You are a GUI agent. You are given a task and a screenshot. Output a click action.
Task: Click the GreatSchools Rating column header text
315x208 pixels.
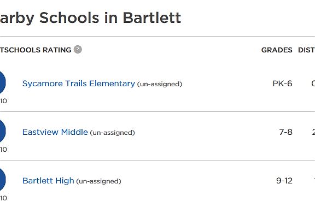(36, 50)
